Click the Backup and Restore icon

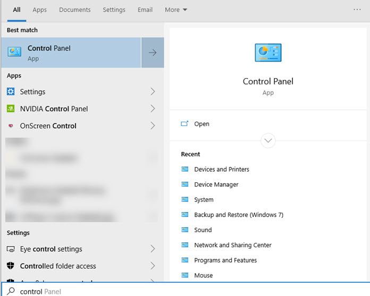tap(185, 215)
